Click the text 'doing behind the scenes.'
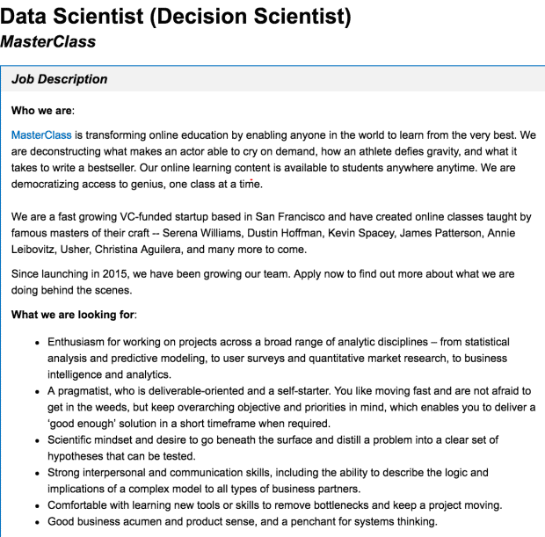The height and width of the screenshot is (537, 545). coord(71,290)
